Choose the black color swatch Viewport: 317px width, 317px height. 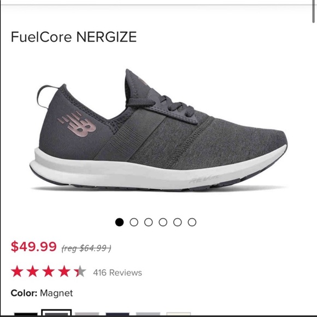(x=26, y=314)
